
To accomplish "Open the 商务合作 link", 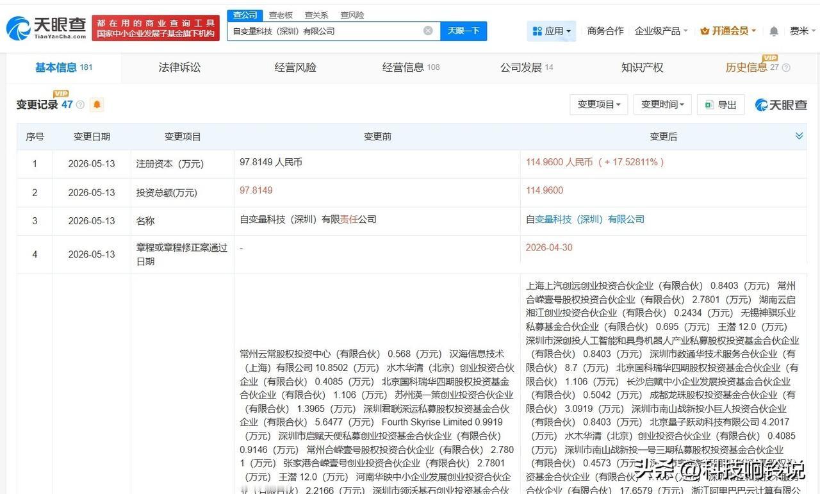I will [605, 31].
